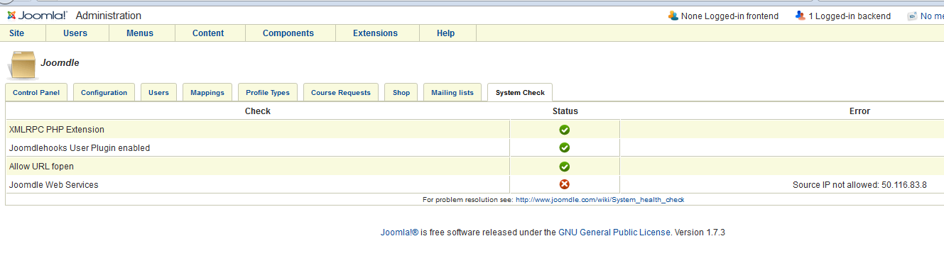Click the Joomla! logo icon

tap(12, 16)
